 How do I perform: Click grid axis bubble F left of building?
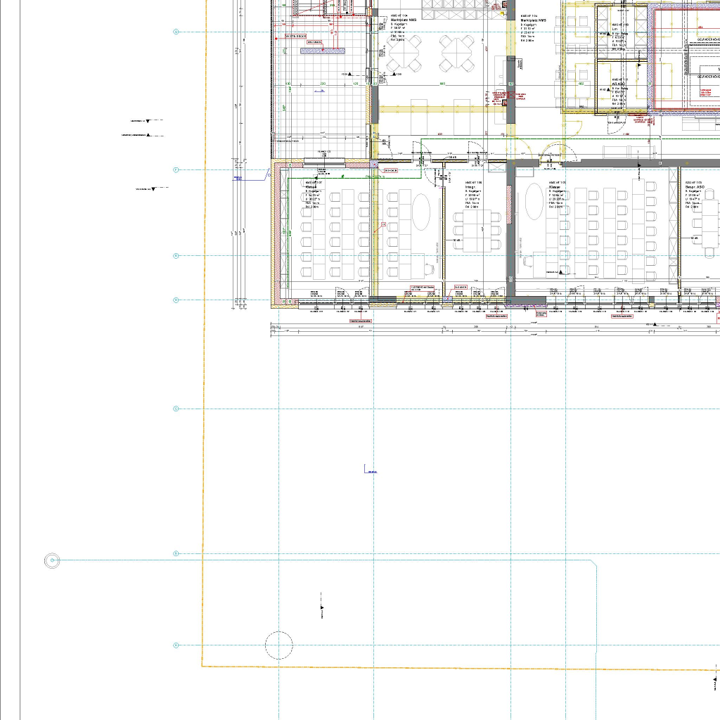pos(176,169)
